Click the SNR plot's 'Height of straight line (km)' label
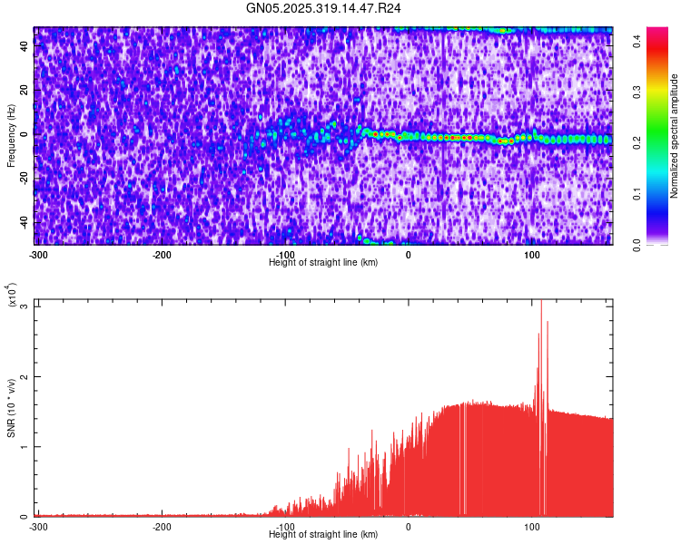 pos(323,535)
